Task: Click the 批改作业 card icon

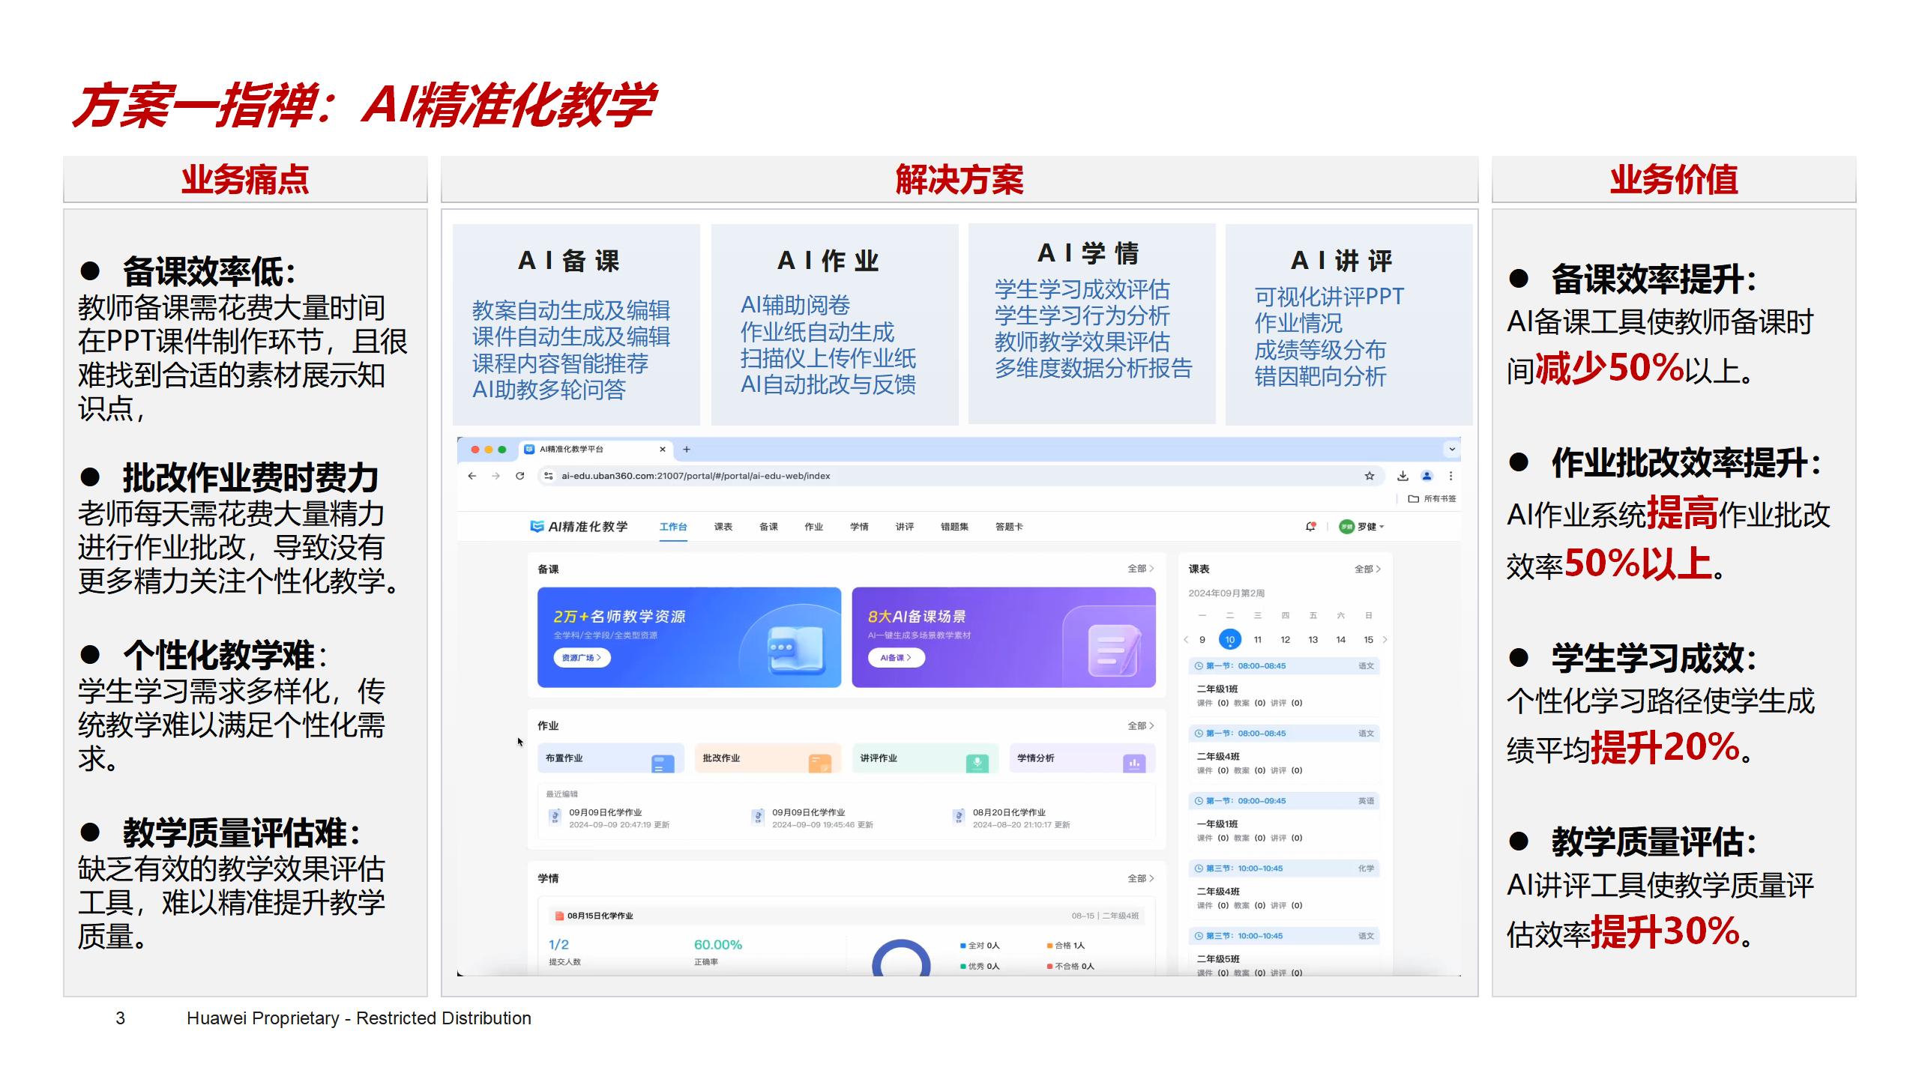Action: pos(820,764)
